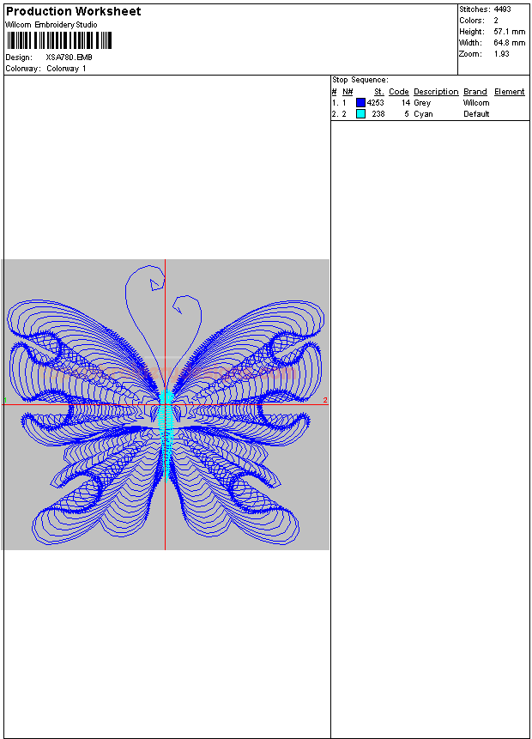Image resolution: width=532 pixels, height=739 pixels.
Task: Click the Width value 64.8 mm
Action: pos(510,42)
